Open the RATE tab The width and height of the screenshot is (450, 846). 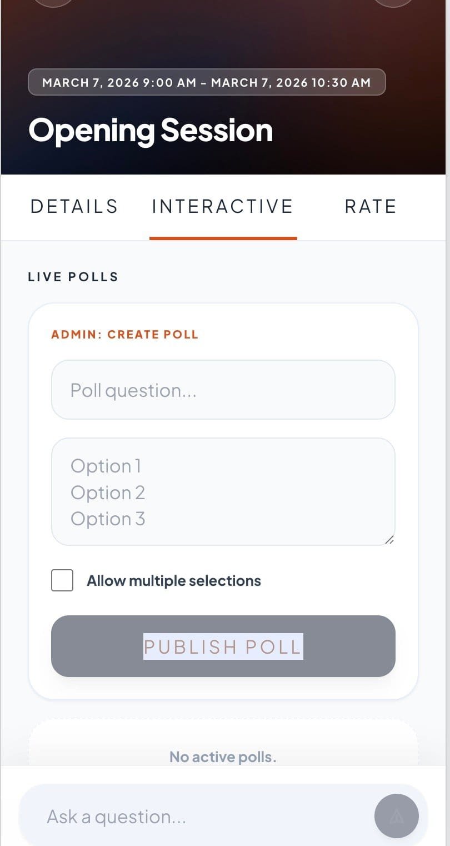[370, 206]
